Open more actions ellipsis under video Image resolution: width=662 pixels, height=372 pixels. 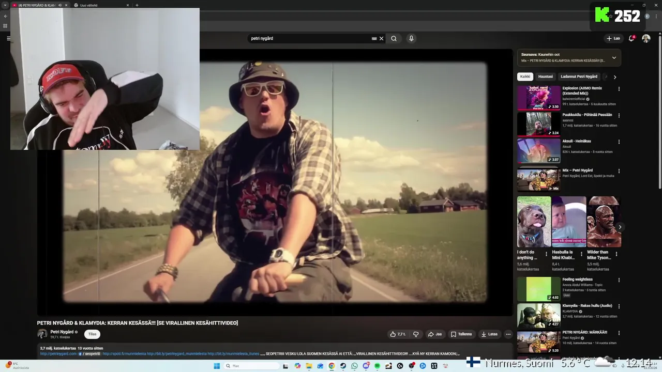click(508, 334)
